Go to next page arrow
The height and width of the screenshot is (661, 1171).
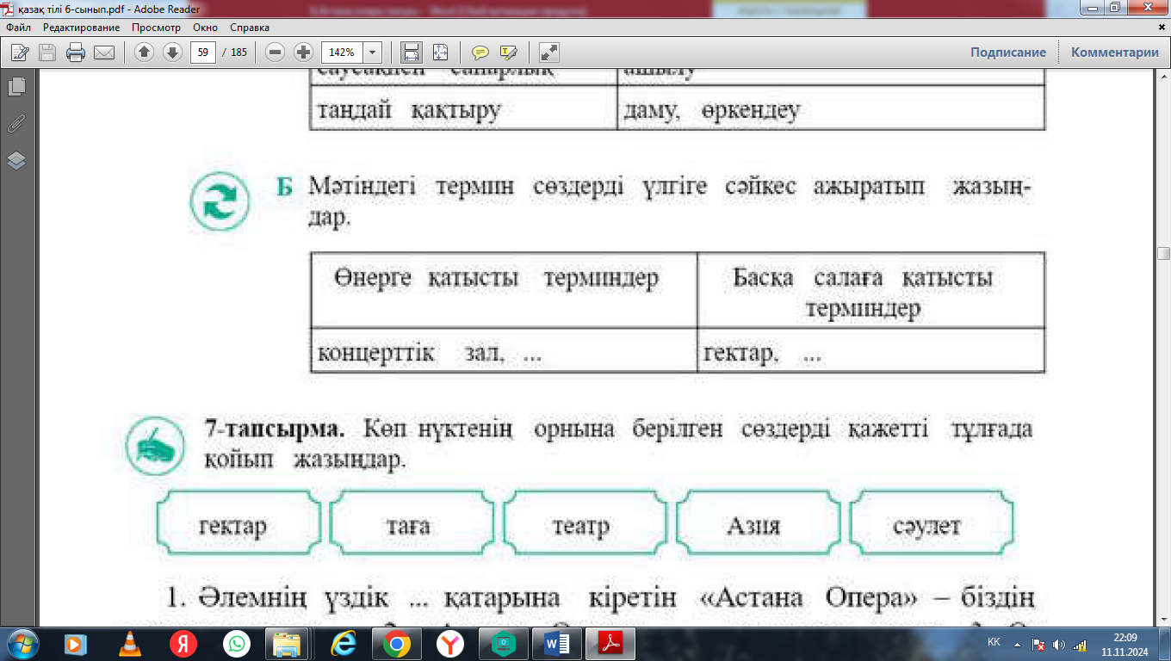click(x=172, y=53)
